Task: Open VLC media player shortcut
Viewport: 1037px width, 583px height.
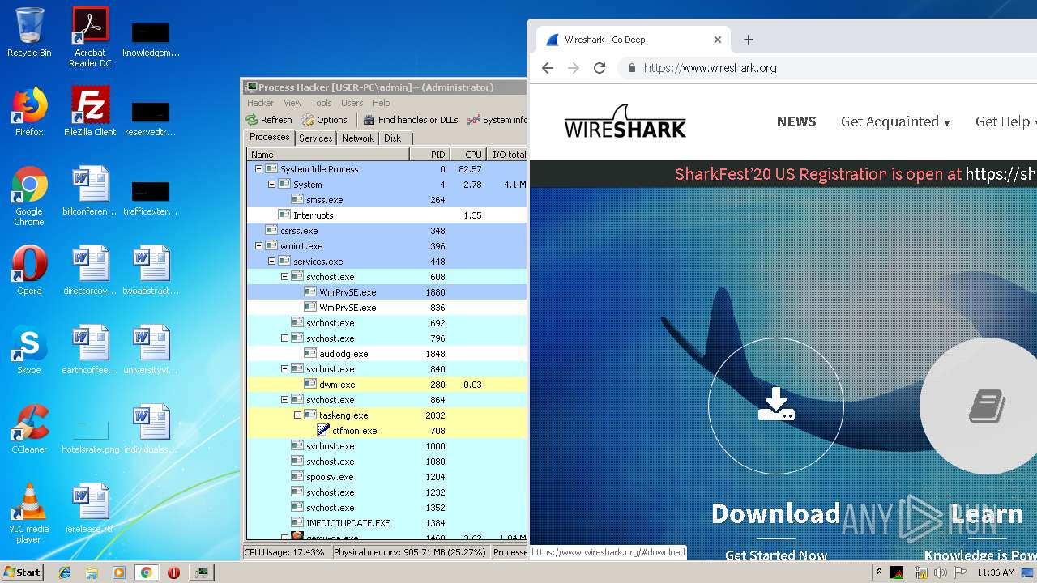Action: click(29, 513)
